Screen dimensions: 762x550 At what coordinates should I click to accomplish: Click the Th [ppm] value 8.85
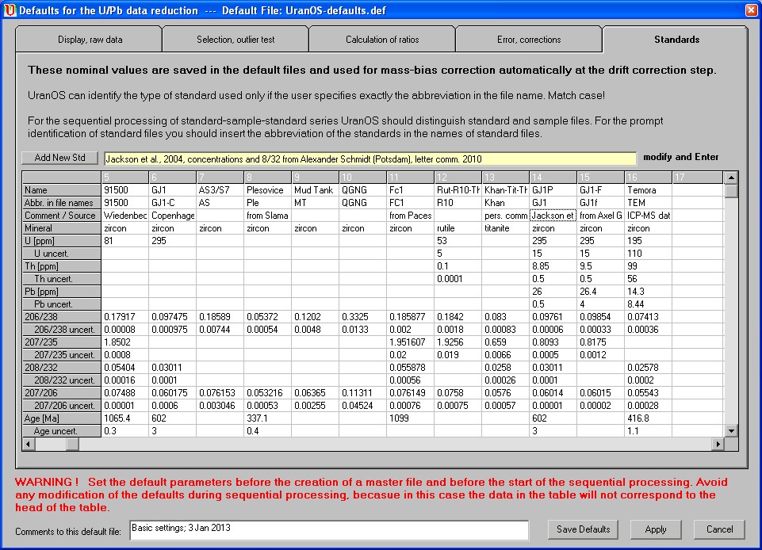553,265
